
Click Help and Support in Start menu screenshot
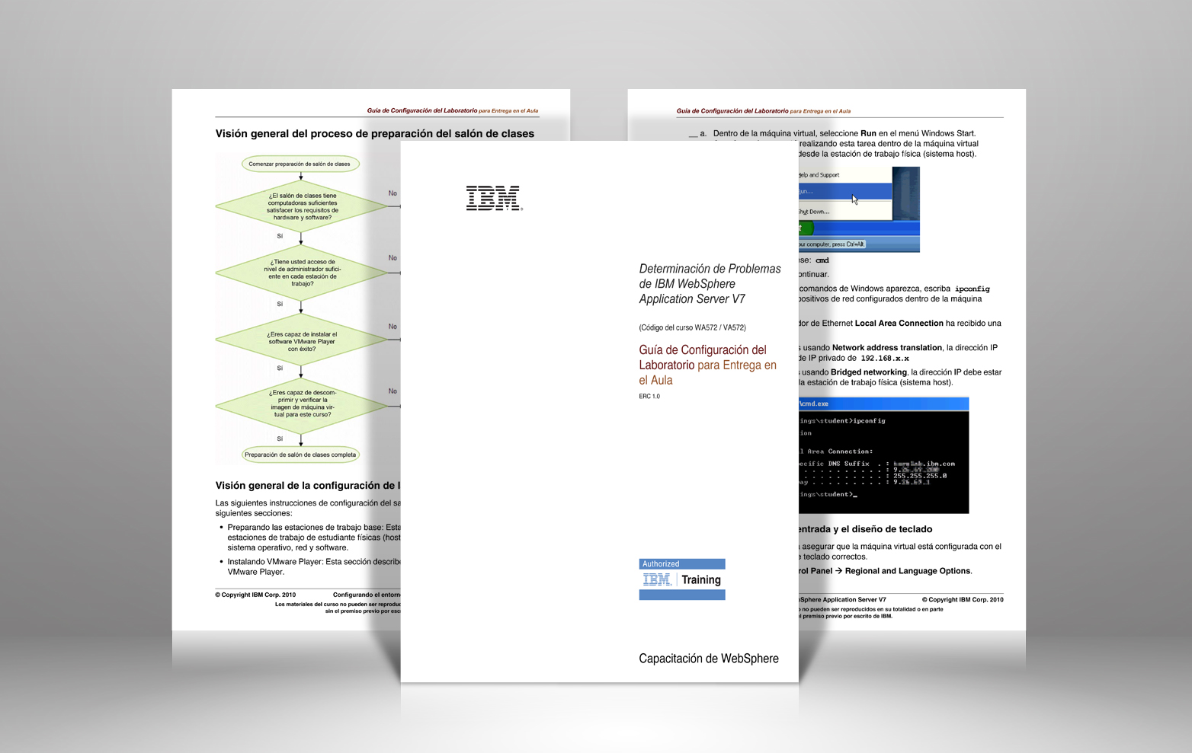tap(820, 175)
